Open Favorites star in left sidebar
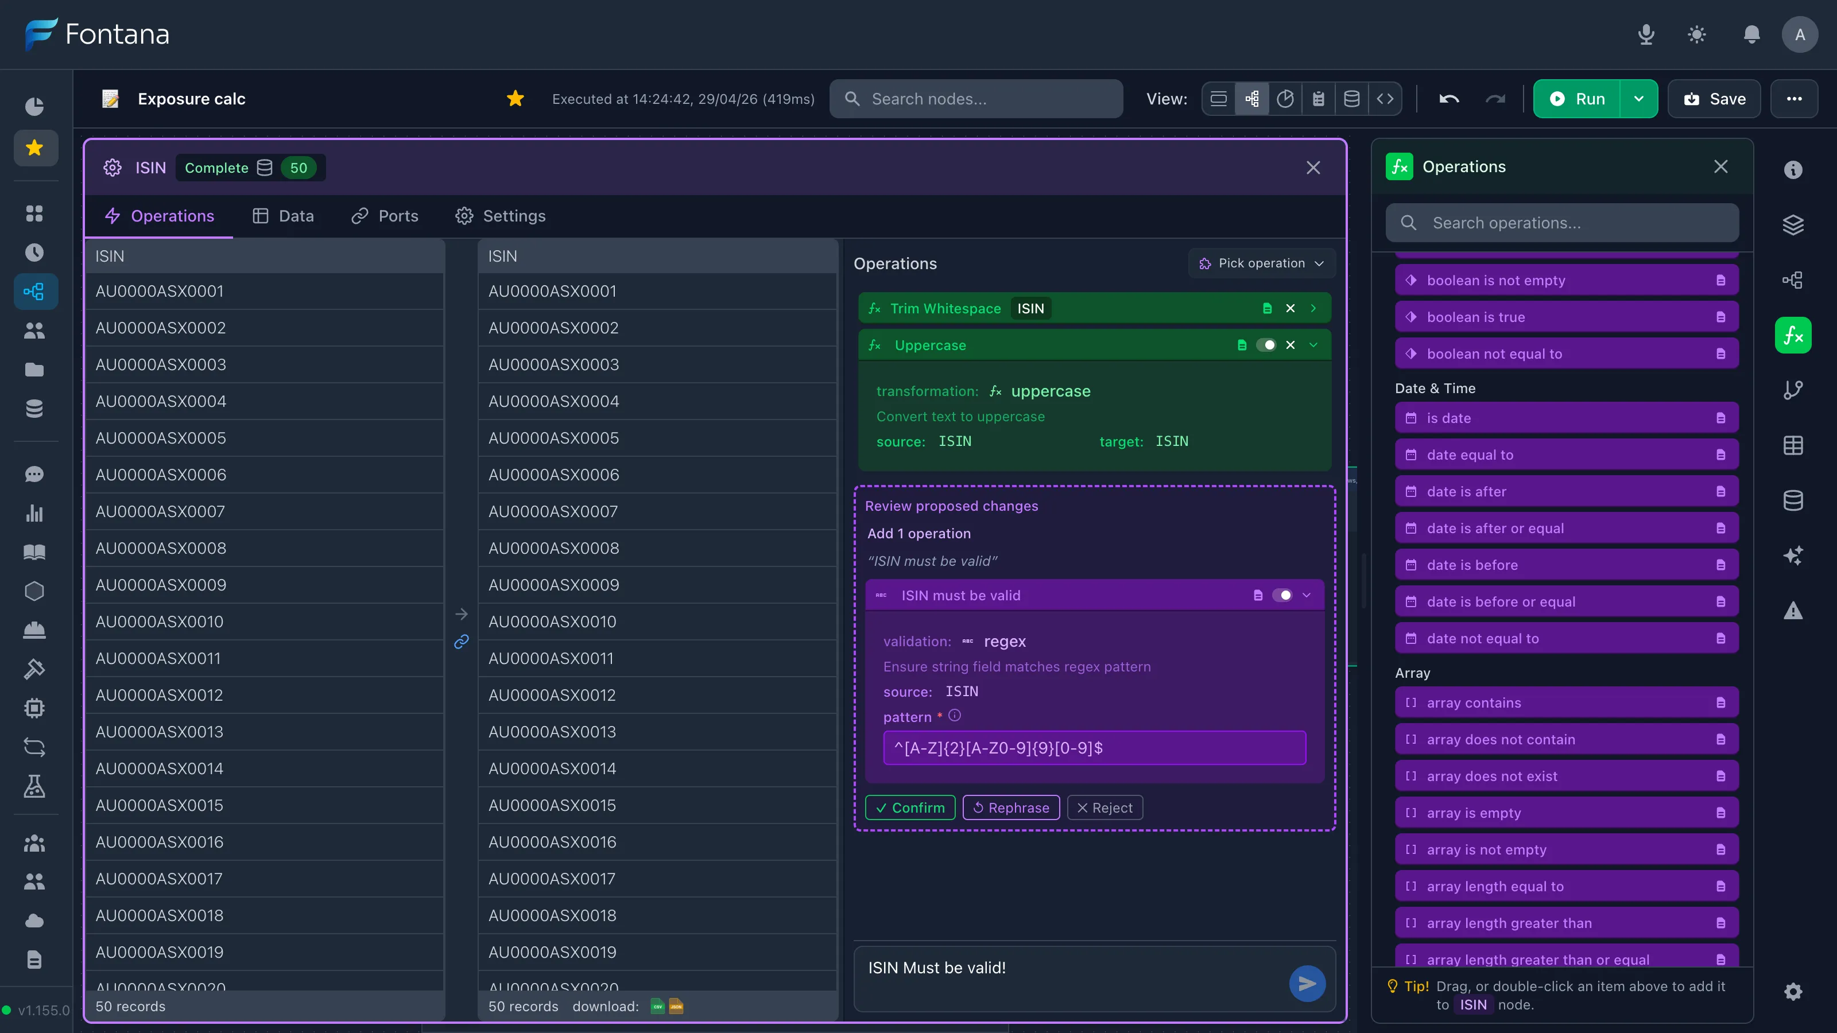Image resolution: width=1837 pixels, height=1033 pixels. [34, 148]
